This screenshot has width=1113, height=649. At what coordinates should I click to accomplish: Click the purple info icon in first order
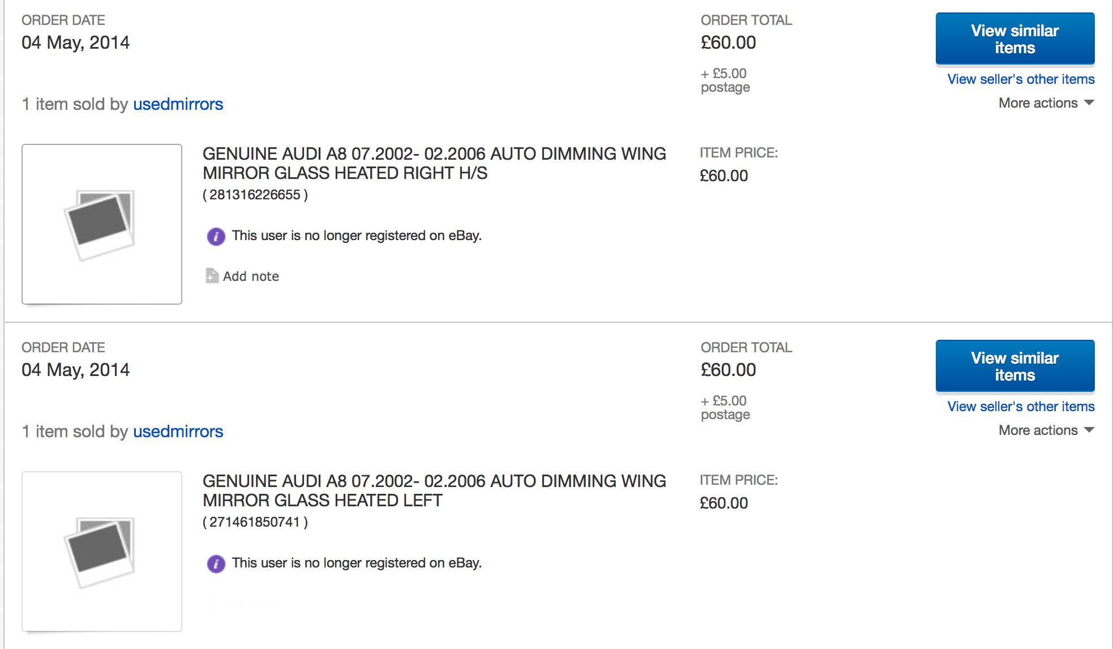216,236
